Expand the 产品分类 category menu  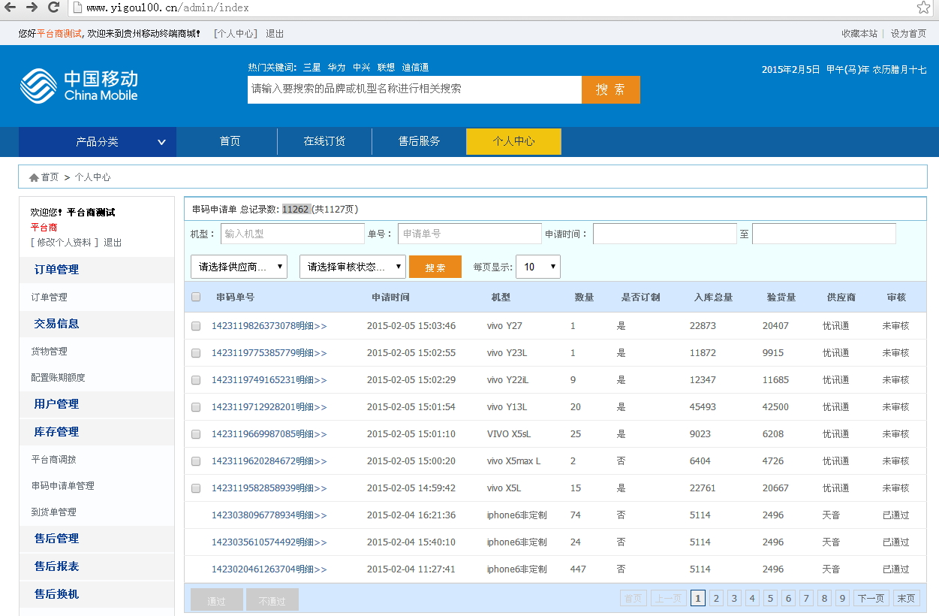[98, 141]
